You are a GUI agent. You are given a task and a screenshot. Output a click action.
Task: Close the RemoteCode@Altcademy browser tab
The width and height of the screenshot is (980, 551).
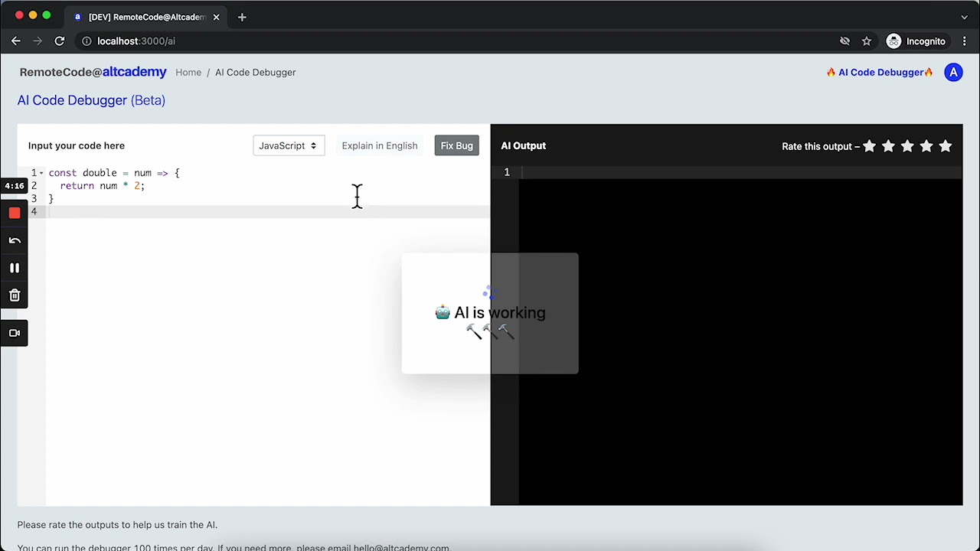[x=216, y=17]
